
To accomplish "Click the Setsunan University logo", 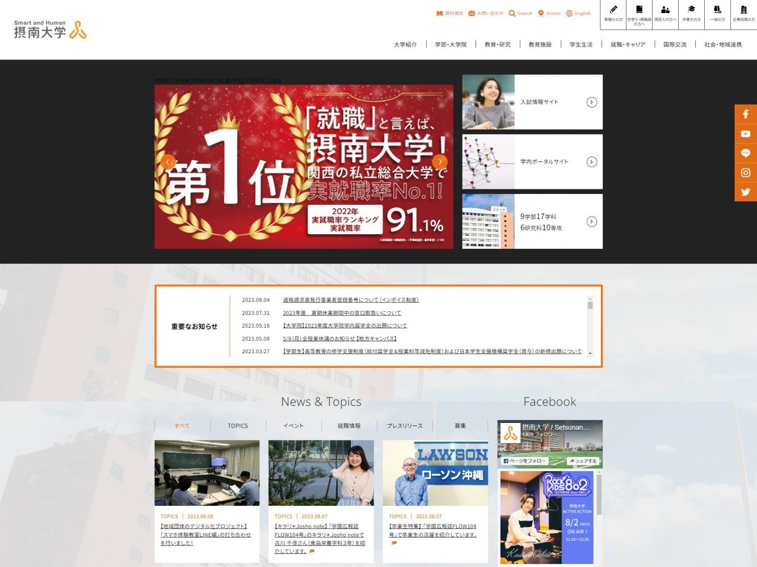I will point(50,29).
